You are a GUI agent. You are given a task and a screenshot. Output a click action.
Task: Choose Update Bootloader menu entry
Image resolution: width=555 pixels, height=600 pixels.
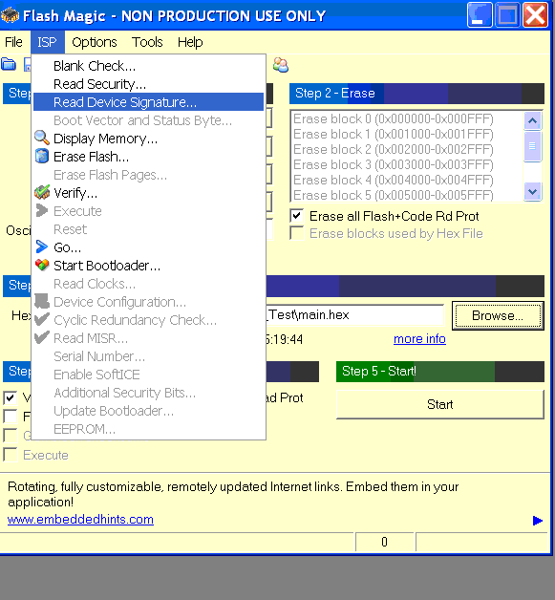(148, 410)
